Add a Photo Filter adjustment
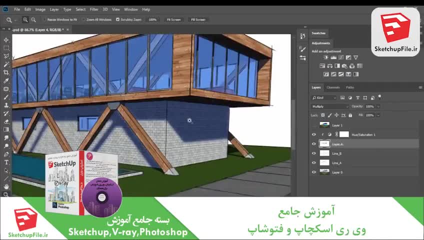 click(344, 66)
